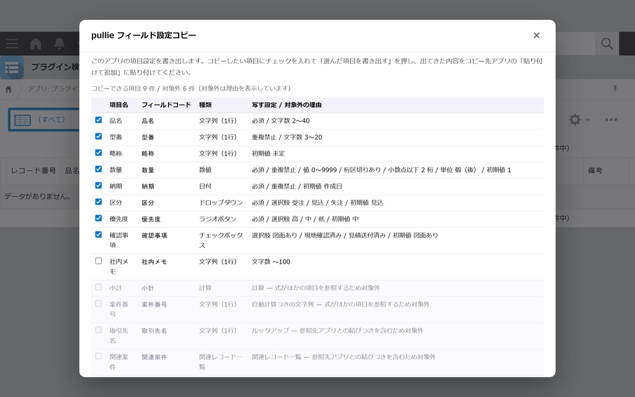Click '必須 / 文字数 2〜40' settings text
Viewport: 635px width, 397px height.
pyautogui.click(x=281, y=121)
